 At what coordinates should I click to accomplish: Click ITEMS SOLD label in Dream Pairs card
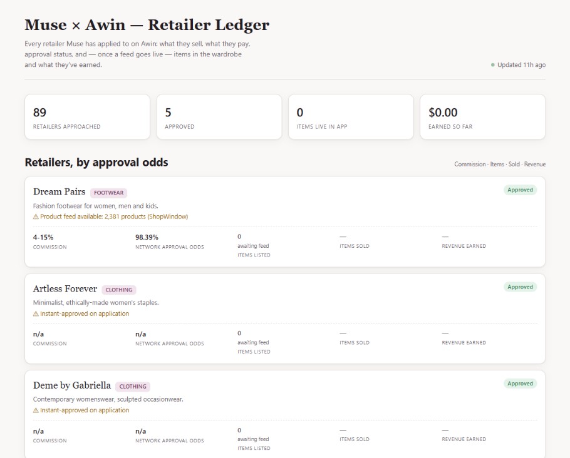355,247
